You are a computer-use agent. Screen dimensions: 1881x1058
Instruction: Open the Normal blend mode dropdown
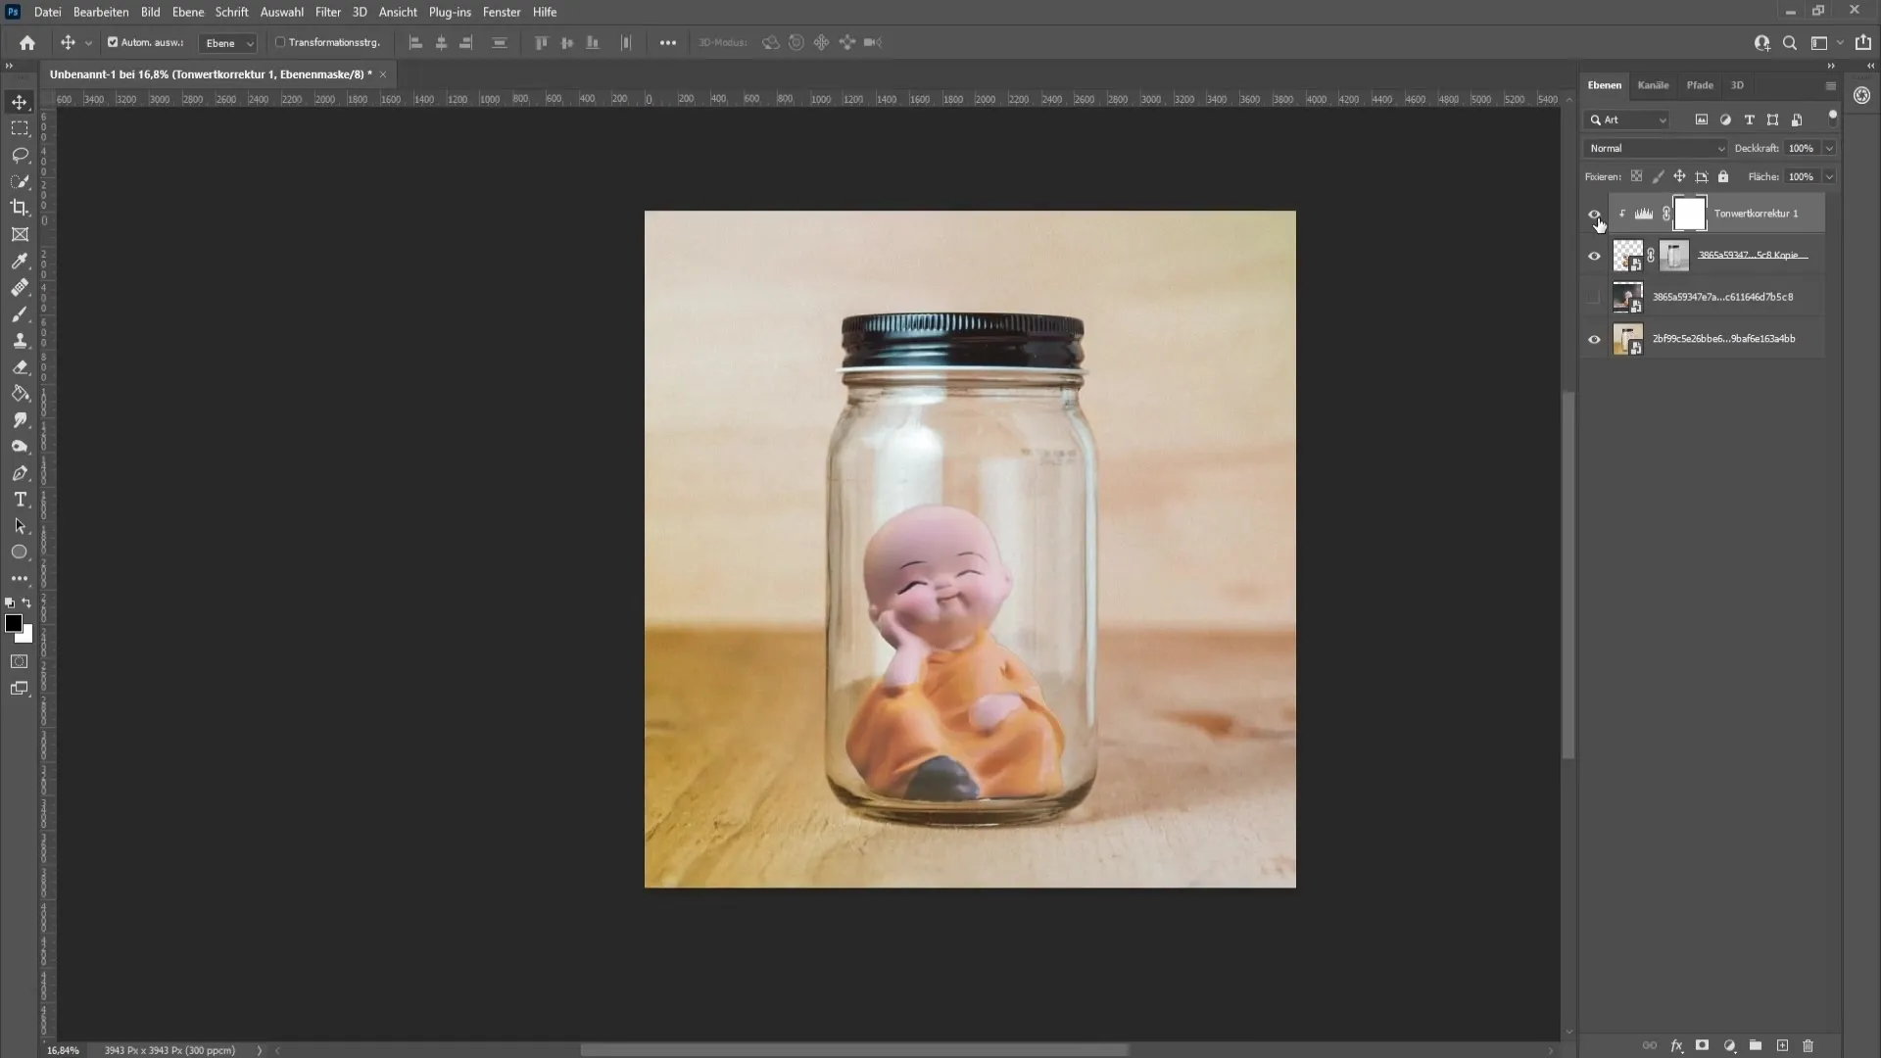[x=1656, y=148]
